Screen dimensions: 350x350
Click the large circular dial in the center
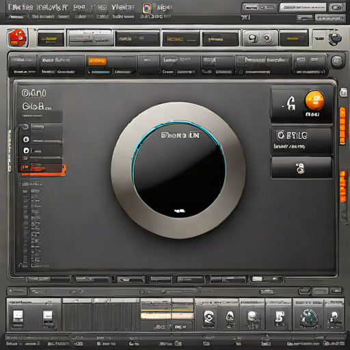(178, 170)
